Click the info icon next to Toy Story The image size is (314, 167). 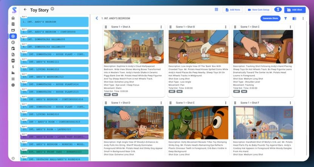click(52, 9)
